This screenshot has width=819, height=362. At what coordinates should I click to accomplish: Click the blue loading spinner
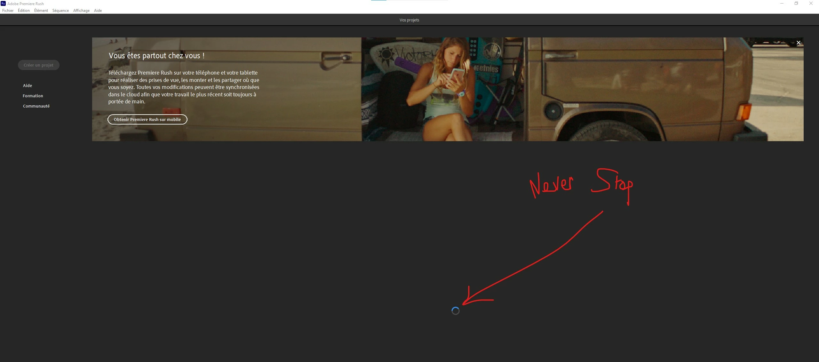(x=455, y=311)
